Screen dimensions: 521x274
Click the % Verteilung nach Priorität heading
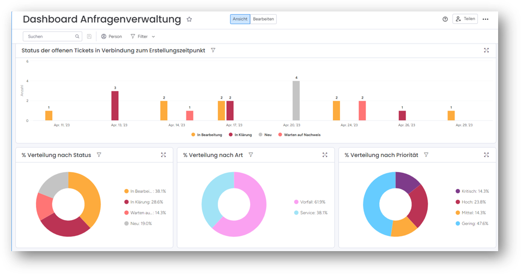click(x=381, y=155)
